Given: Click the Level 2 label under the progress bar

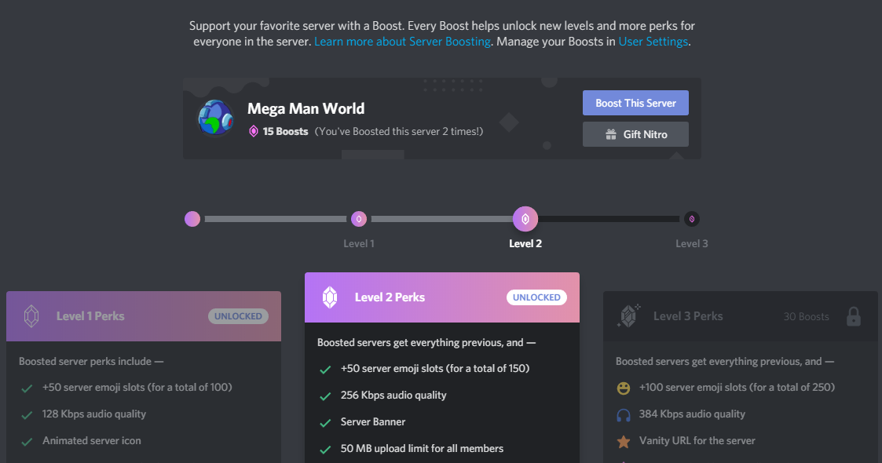Looking at the screenshot, I should 525,244.
